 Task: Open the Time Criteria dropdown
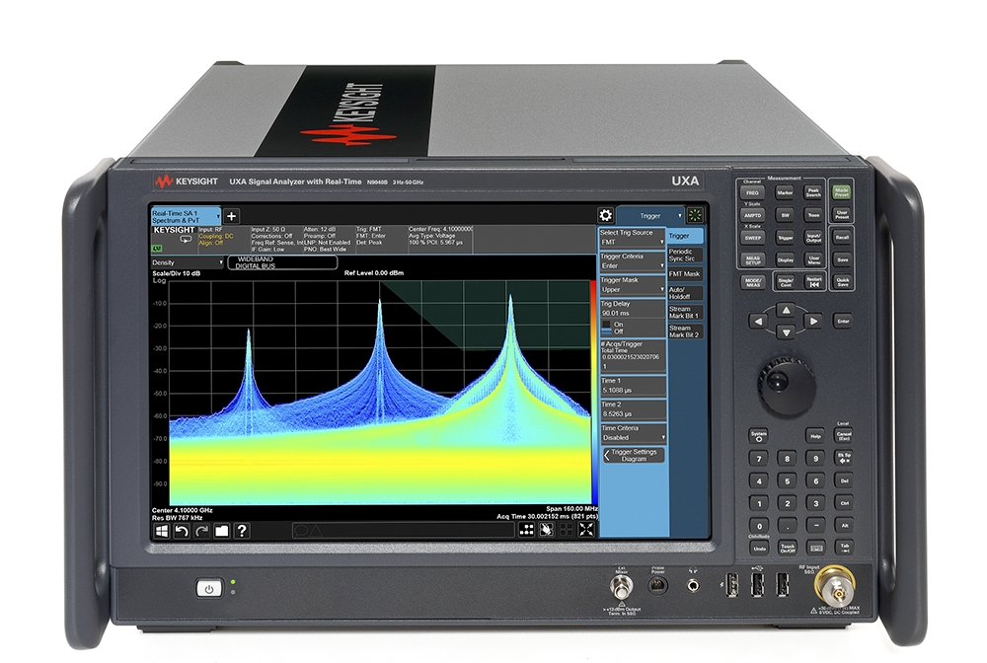(633, 438)
